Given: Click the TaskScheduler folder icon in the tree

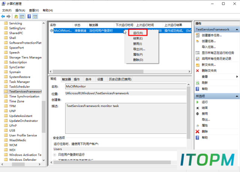Looking at the screenshot, I should [x=6, y=86].
